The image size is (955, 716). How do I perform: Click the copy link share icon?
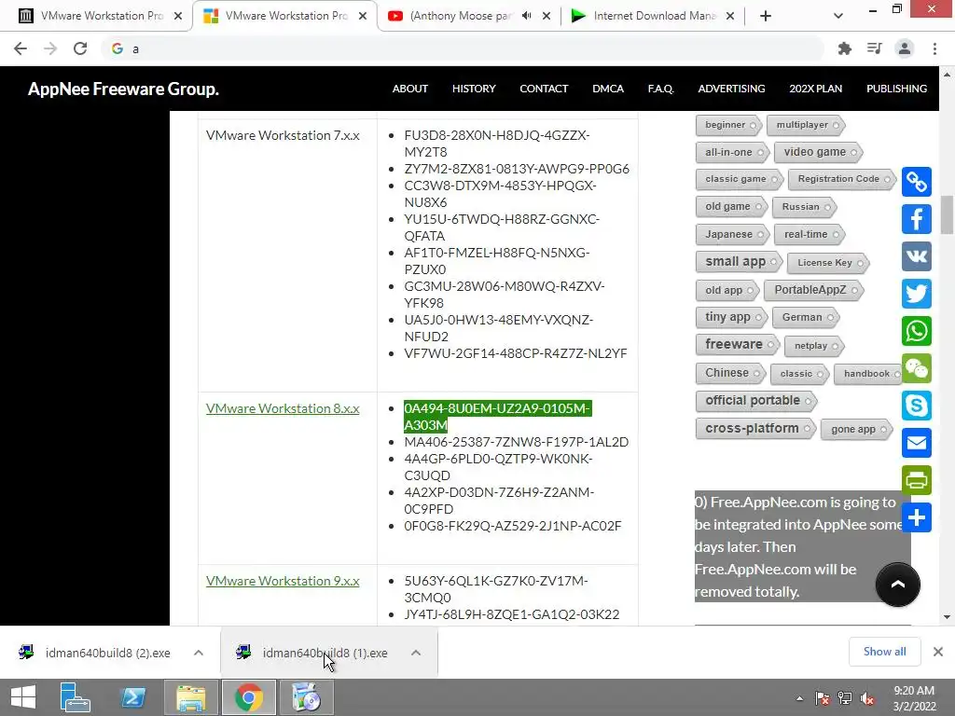tap(916, 182)
